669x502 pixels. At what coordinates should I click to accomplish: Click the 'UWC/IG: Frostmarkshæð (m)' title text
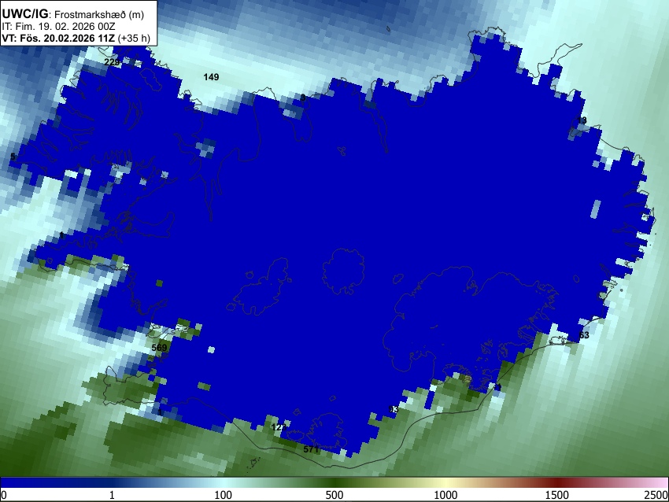[73, 14]
